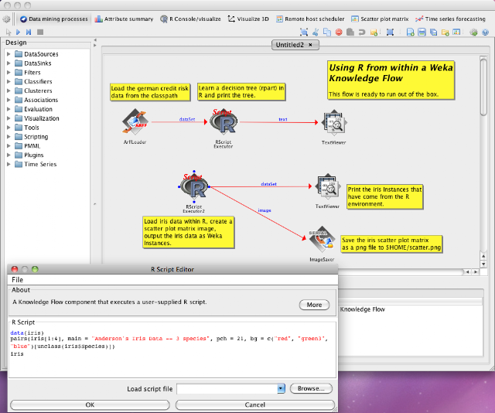The width and height of the screenshot is (495, 413).
Task: Expand Evaluation folder
Action: click(9, 109)
